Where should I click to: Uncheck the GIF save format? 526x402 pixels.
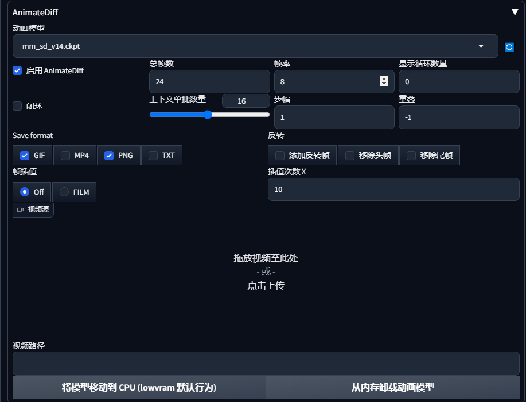pyautogui.click(x=24, y=155)
